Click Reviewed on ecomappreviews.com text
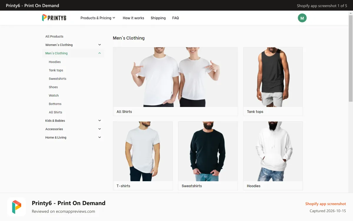The image size is (353, 221). (x=63, y=211)
